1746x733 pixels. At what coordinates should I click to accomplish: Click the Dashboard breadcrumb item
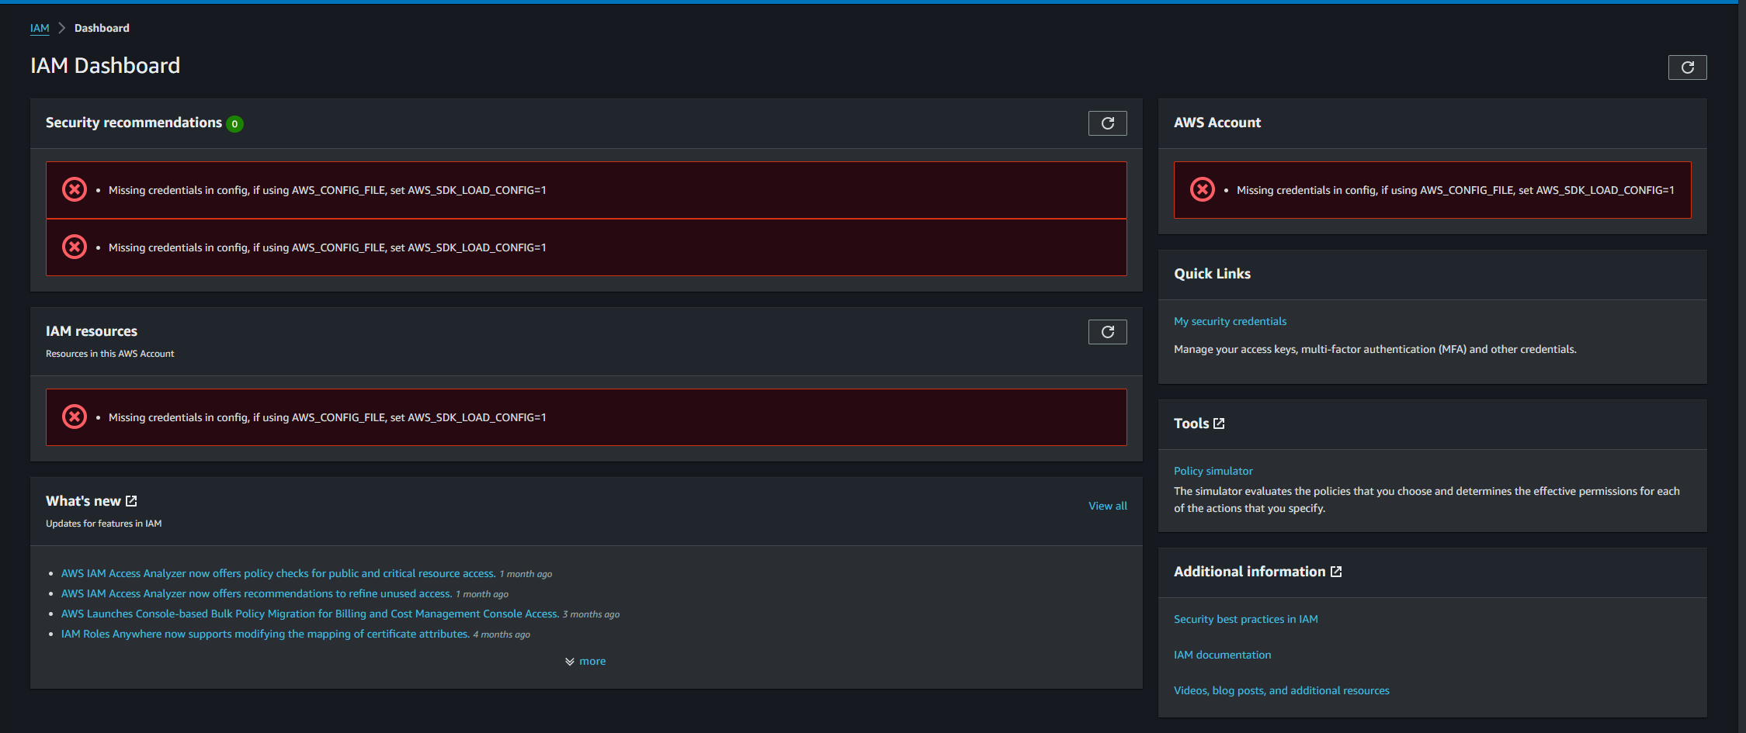pos(102,28)
